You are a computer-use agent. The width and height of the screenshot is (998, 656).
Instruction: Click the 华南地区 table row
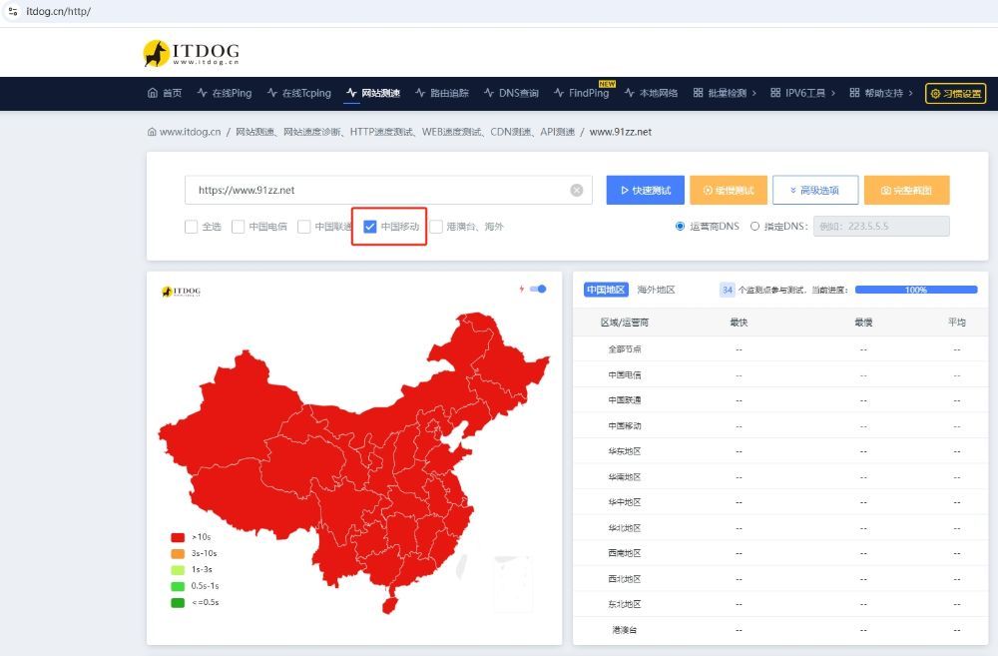pos(780,476)
